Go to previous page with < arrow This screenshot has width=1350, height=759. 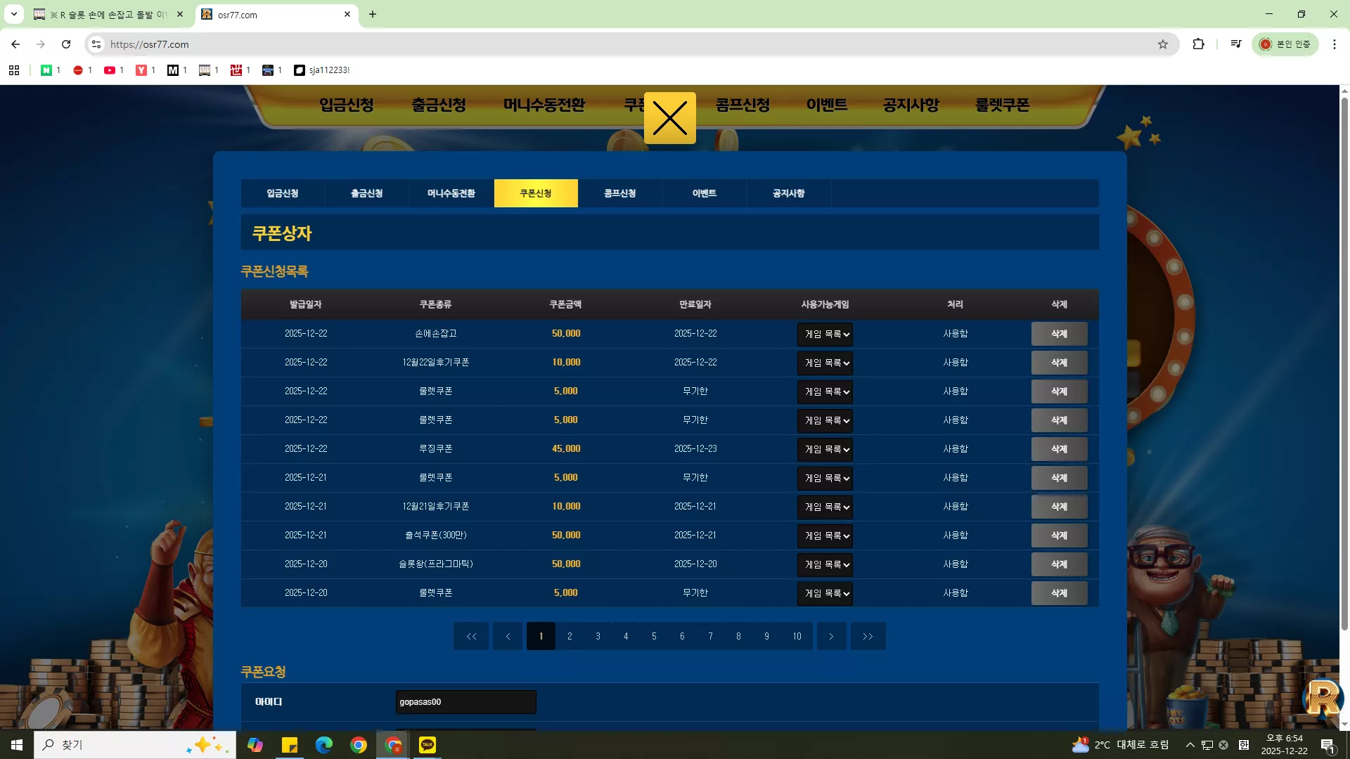[x=508, y=636]
